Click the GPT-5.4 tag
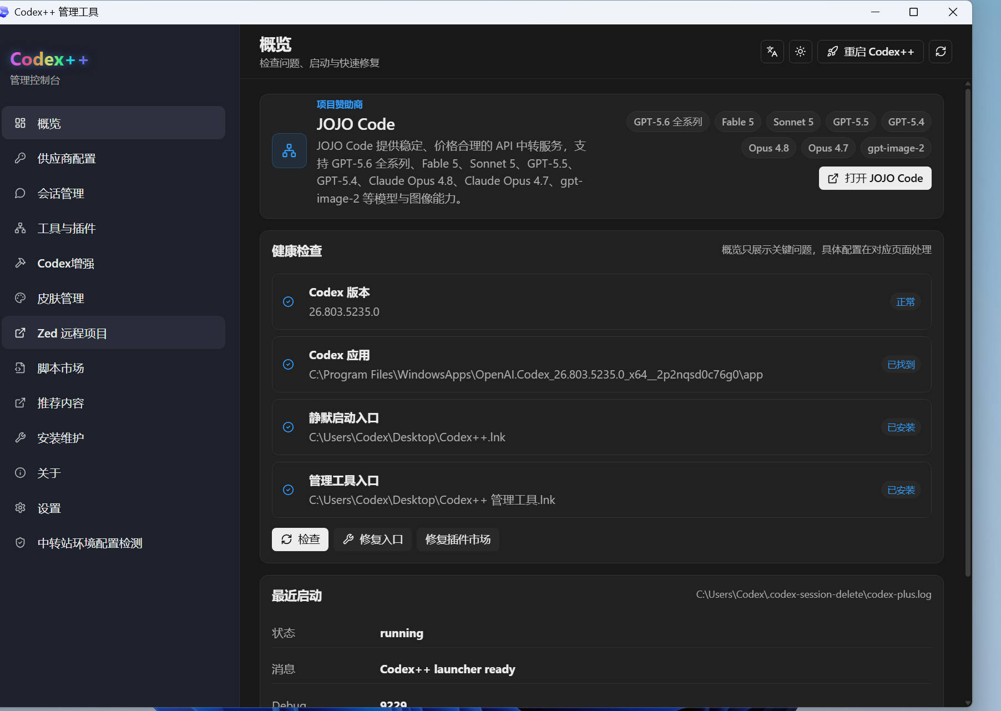 pyautogui.click(x=906, y=122)
